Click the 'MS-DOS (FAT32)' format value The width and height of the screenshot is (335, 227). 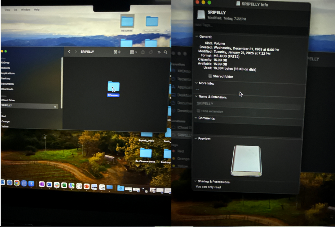[x=227, y=57]
